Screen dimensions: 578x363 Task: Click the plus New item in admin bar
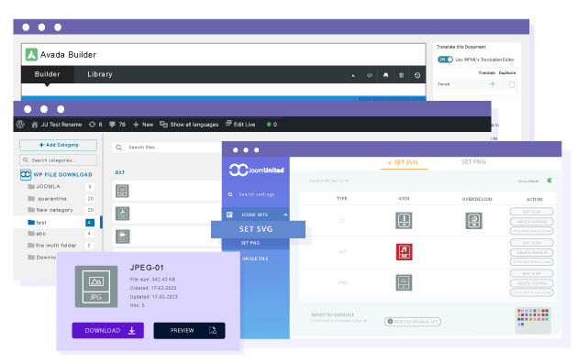pyautogui.click(x=143, y=125)
